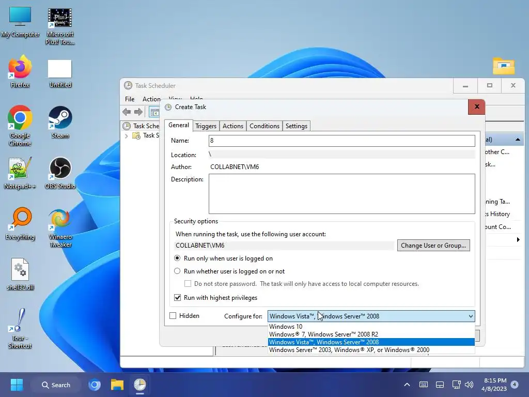Viewport: 529px width, 397px height.
Task: Collapse the Actions pane section arrow
Action: click(x=518, y=140)
